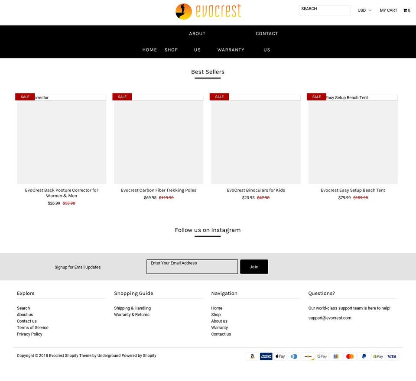Open the Back Posture Corrector product image
Image resolution: width=416 pixels, height=381 pixels.
(62, 139)
